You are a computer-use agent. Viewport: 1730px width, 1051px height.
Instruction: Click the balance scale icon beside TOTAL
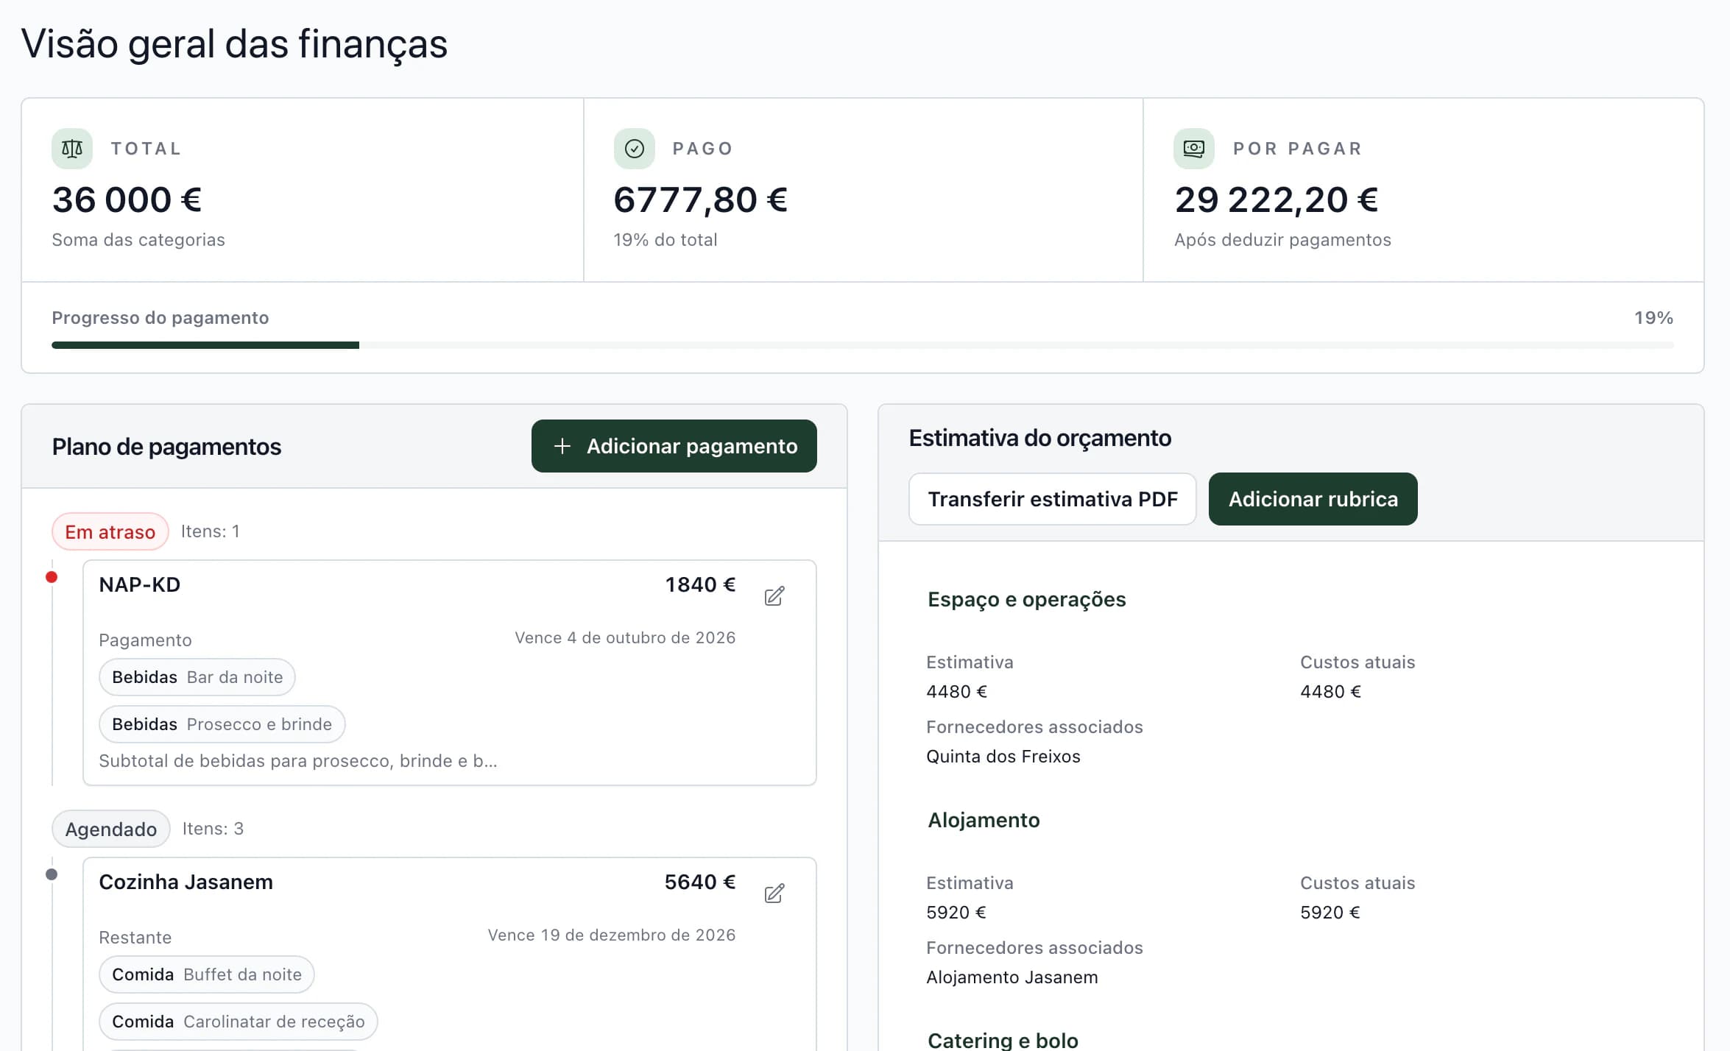pyautogui.click(x=72, y=149)
